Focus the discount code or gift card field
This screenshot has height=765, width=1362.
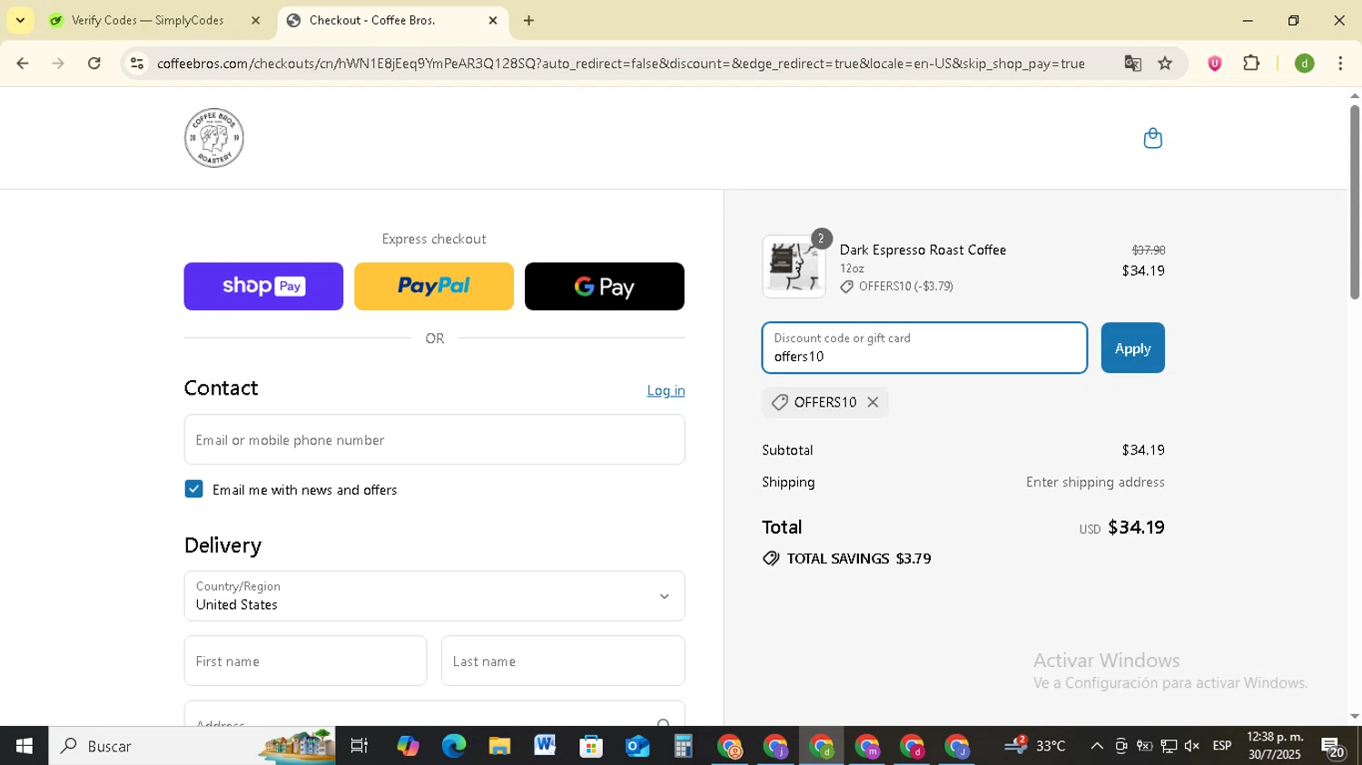pyautogui.click(x=924, y=348)
